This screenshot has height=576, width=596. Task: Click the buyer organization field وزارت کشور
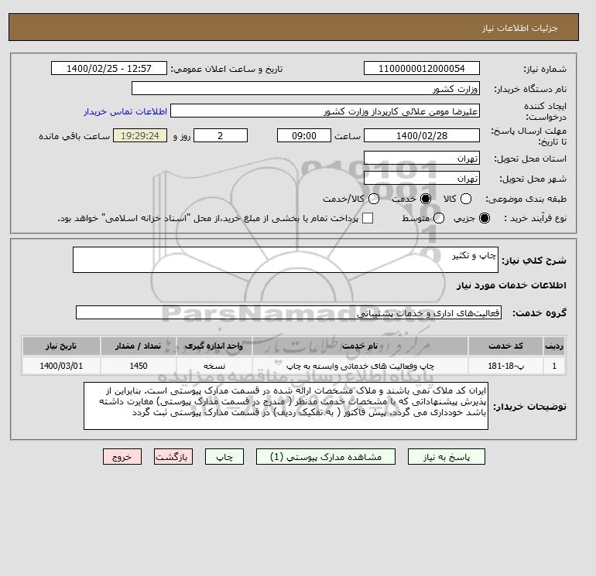(306, 88)
